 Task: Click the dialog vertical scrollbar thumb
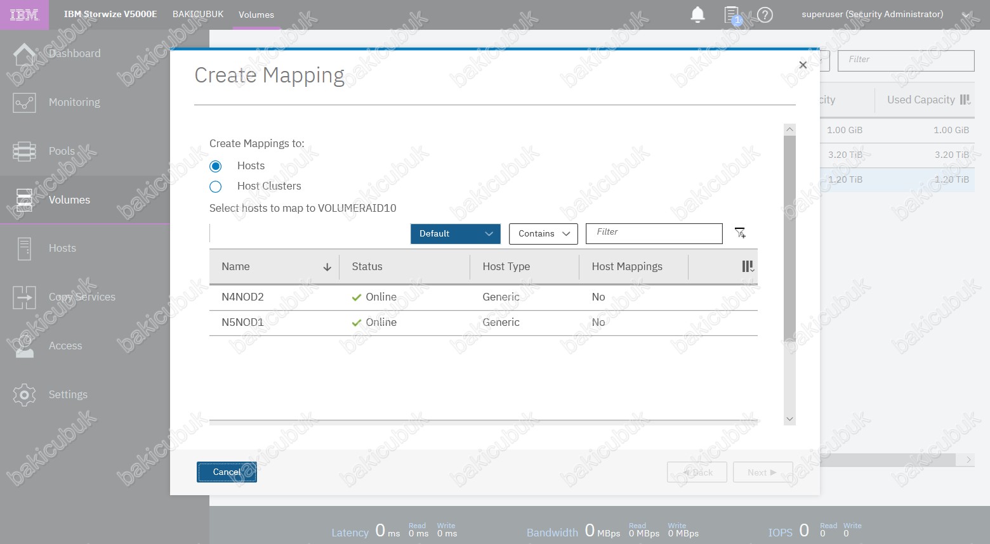pyautogui.click(x=789, y=238)
